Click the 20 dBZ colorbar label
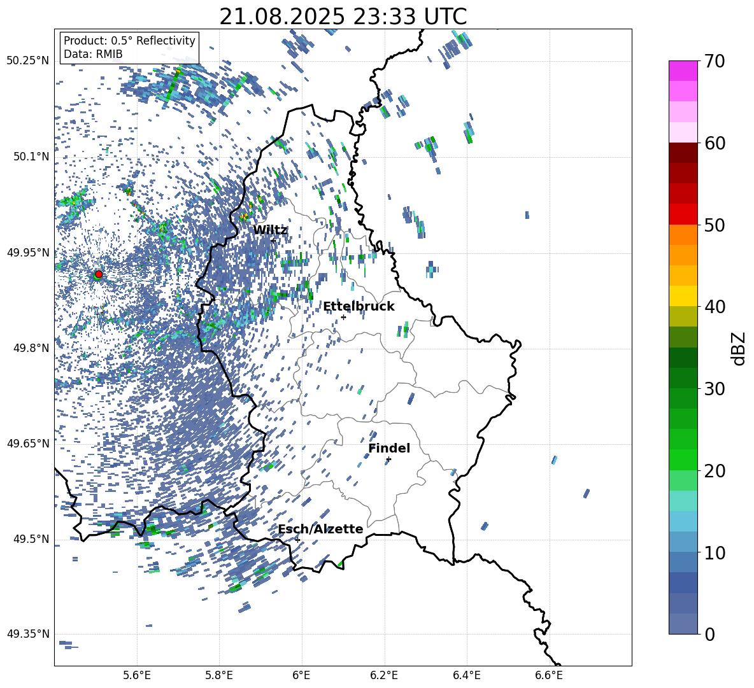754x688 pixels. (x=714, y=471)
